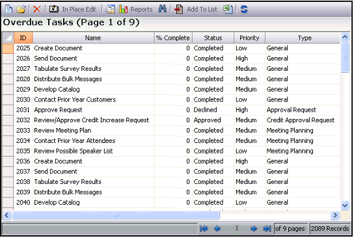The image size is (354, 245).
Task: Click 'Review/Approve Credit Increase Request' cell
Action: 93,120
